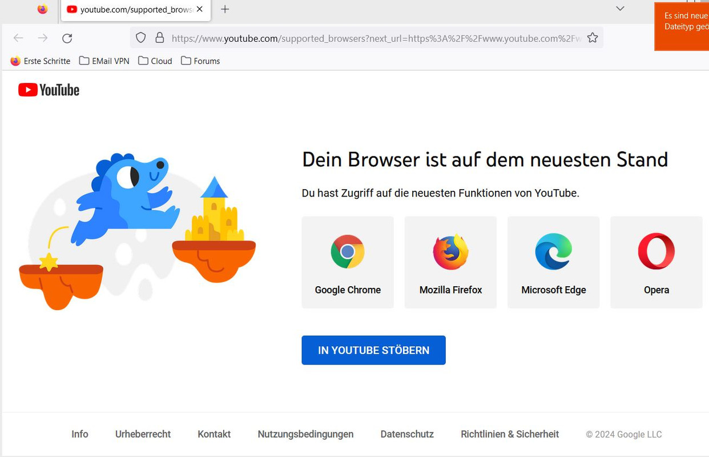This screenshot has height=457, width=709.
Task: Click heading Dein Browser ist auf dem neuesten Stand
Action: pyautogui.click(x=485, y=159)
